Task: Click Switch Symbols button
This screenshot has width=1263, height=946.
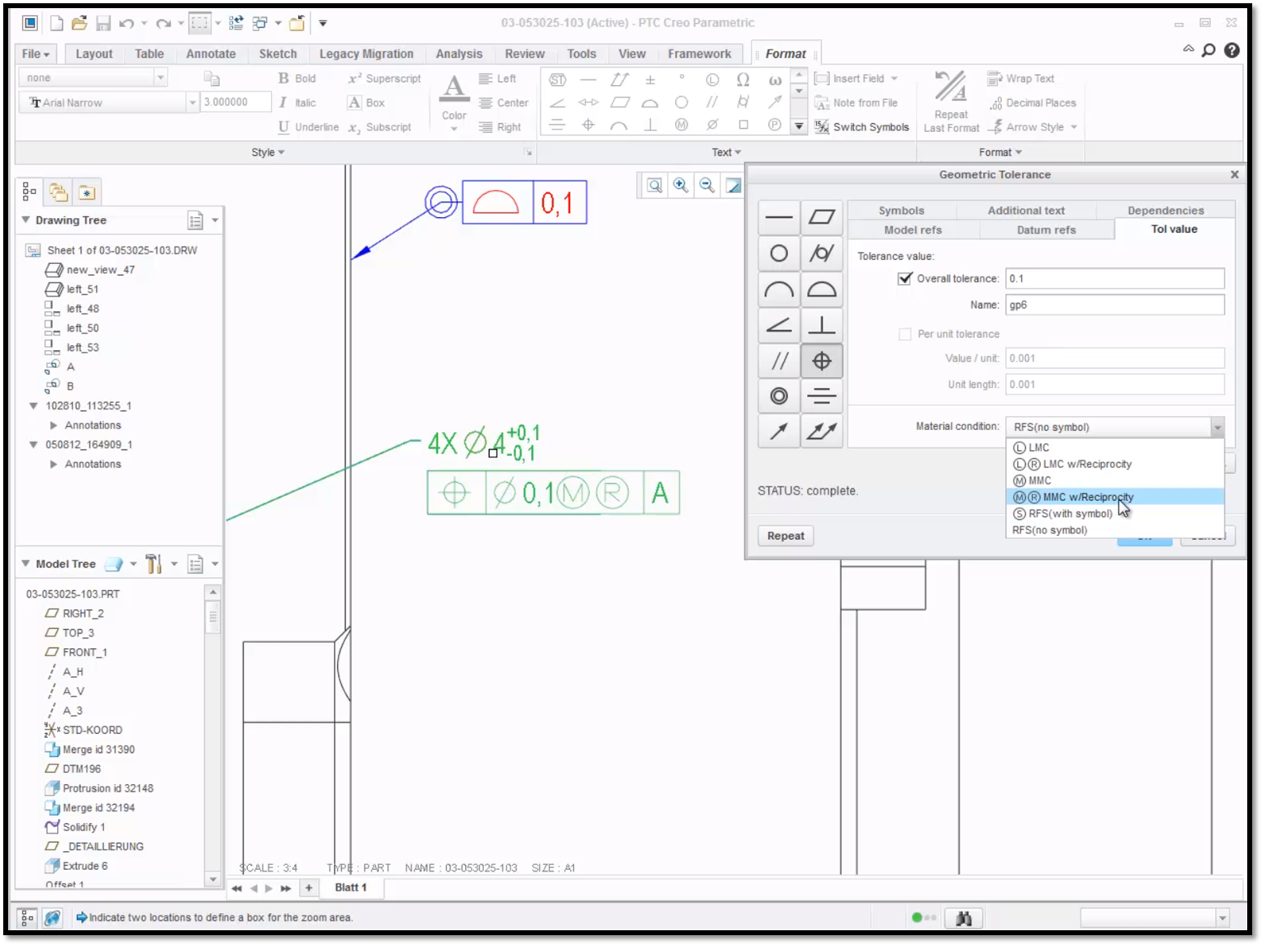Action: click(x=862, y=127)
